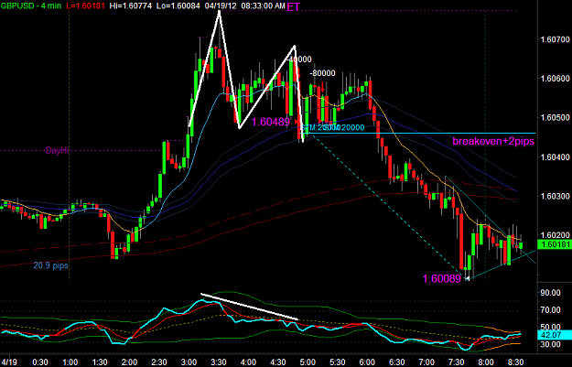Click 1.60600 on the price axis
This screenshot has height=367, width=572.
pyautogui.click(x=555, y=78)
